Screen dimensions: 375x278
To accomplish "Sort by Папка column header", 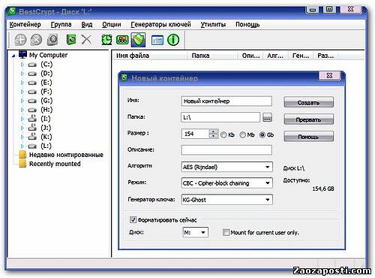I will (212, 56).
